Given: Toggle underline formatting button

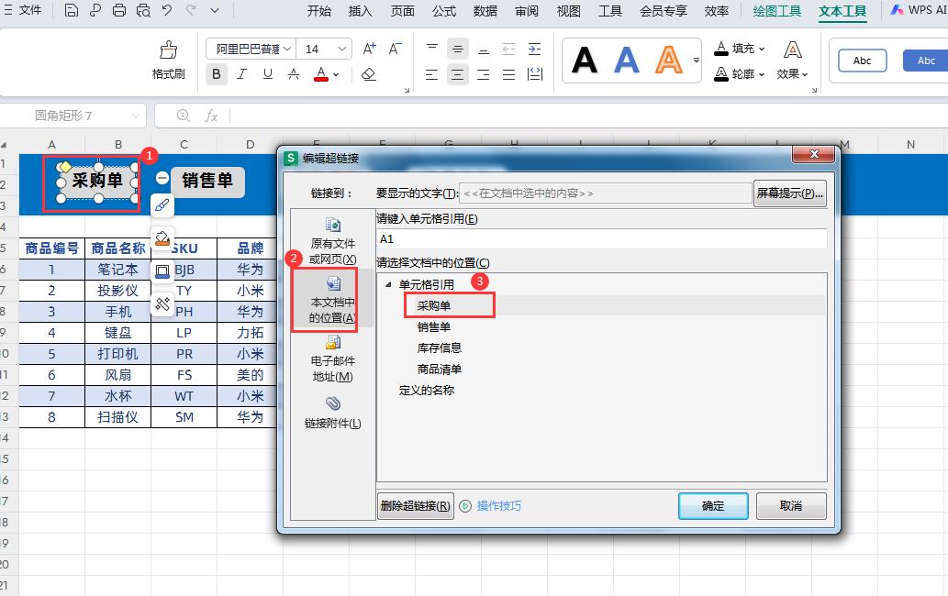Looking at the screenshot, I should (268, 74).
